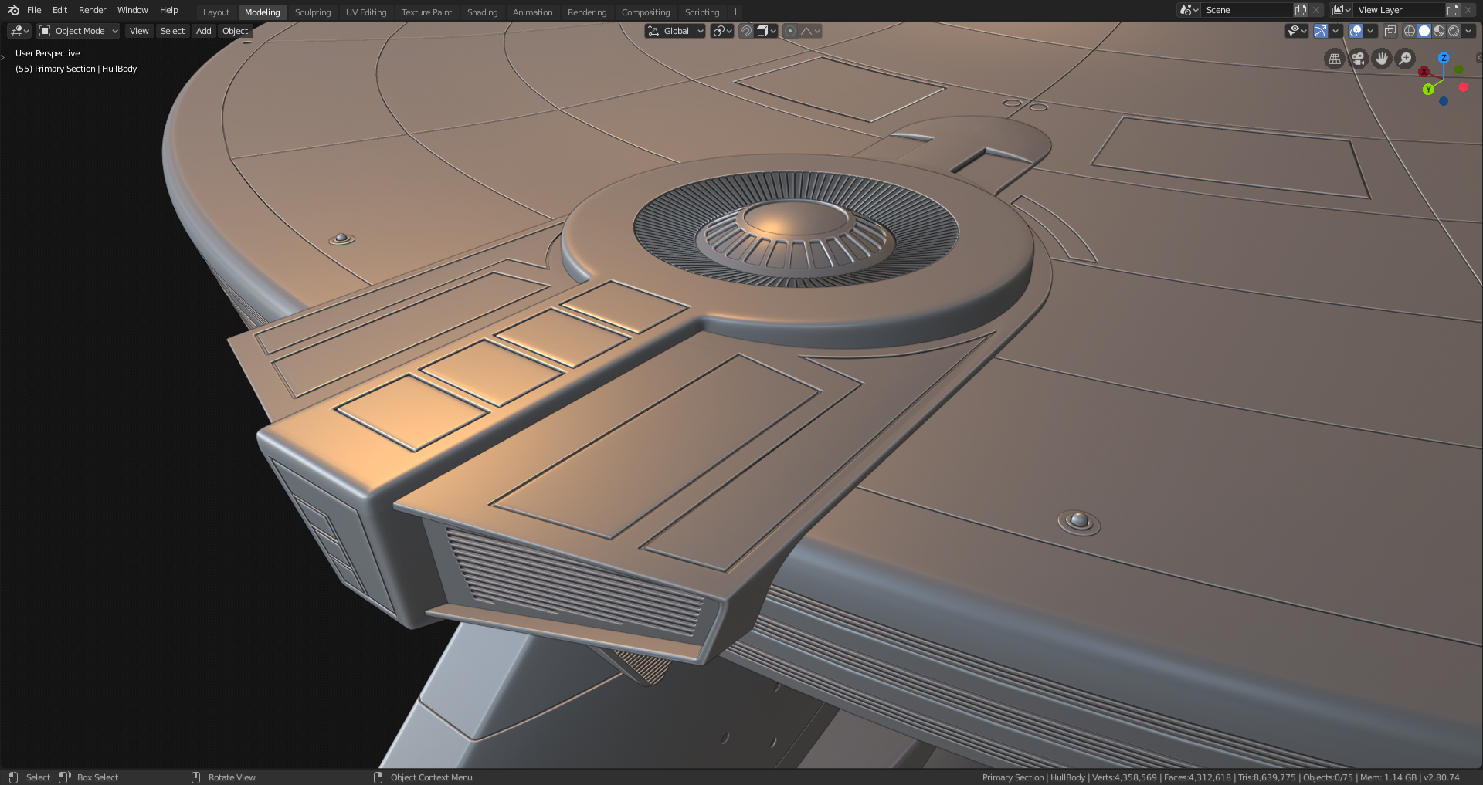
Task: Switch to the Layout workspace tab
Action: [x=216, y=12]
